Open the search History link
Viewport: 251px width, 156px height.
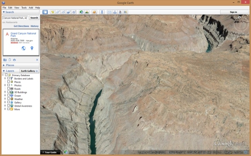pos(35,26)
